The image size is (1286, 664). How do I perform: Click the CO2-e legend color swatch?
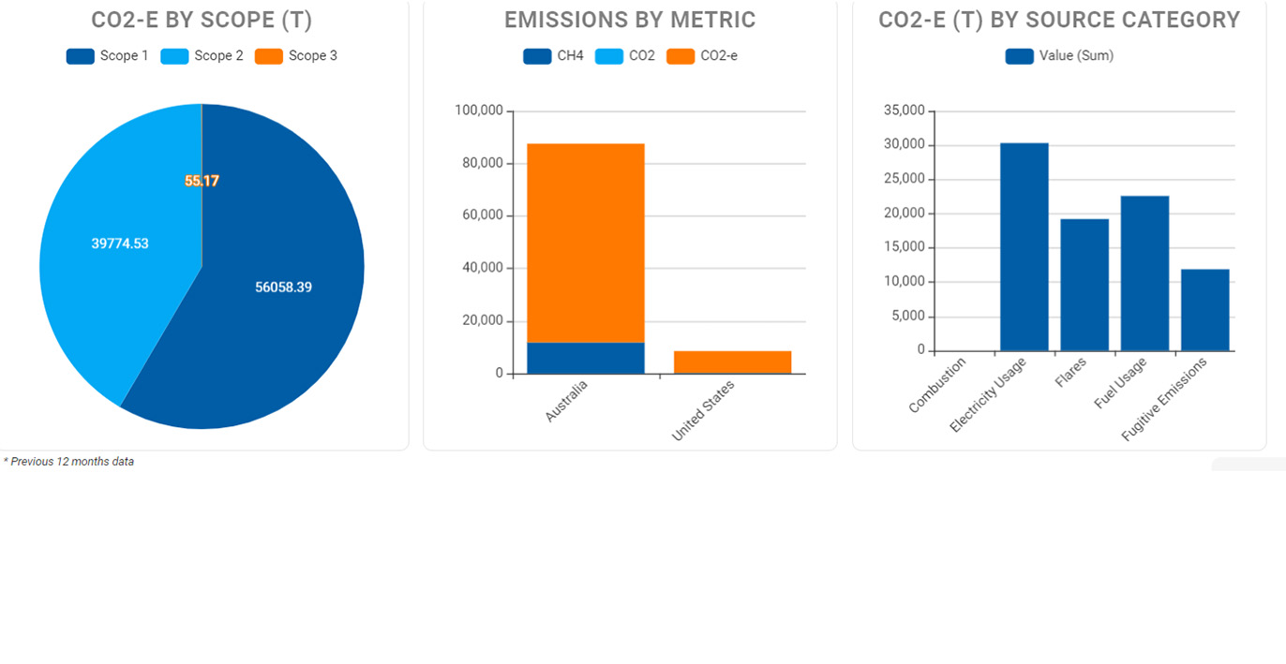click(680, 56)
